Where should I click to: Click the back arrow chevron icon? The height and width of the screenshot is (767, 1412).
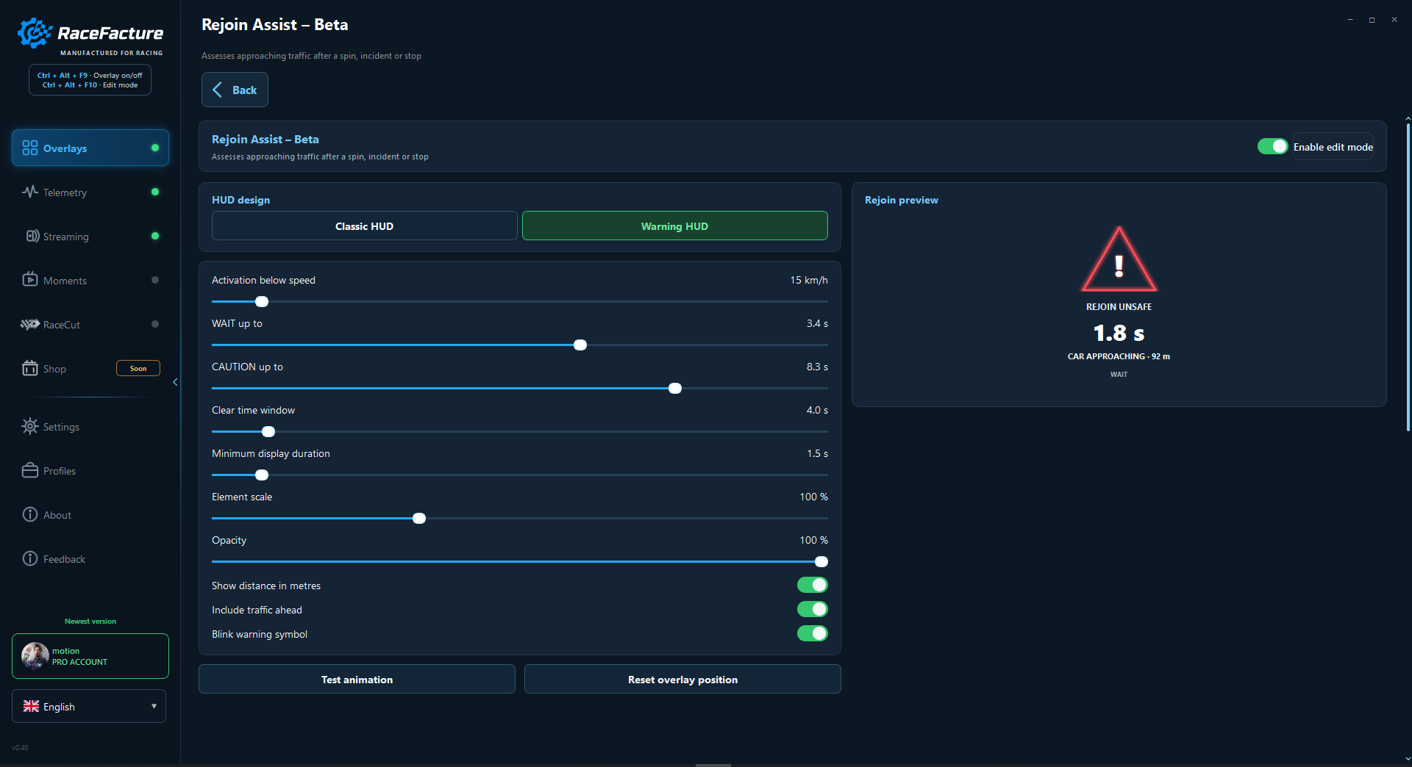tap(217, 90)
